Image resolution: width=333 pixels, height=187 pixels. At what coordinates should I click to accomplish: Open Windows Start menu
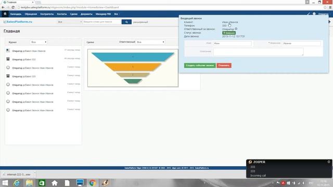5,183
